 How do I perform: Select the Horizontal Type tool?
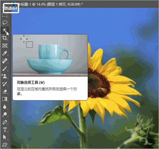click(5, 130)
